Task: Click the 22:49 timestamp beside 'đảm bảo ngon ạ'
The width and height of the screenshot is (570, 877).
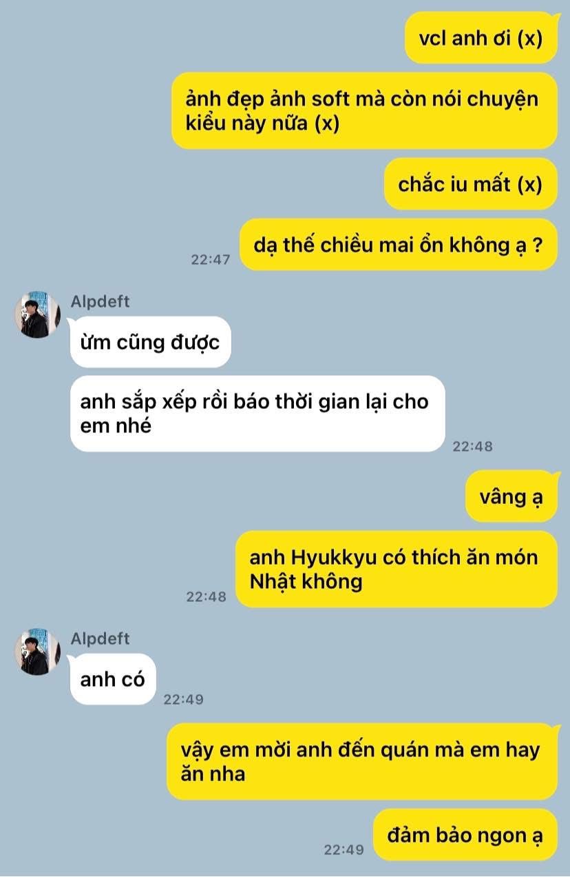Action: pos(344,850)
